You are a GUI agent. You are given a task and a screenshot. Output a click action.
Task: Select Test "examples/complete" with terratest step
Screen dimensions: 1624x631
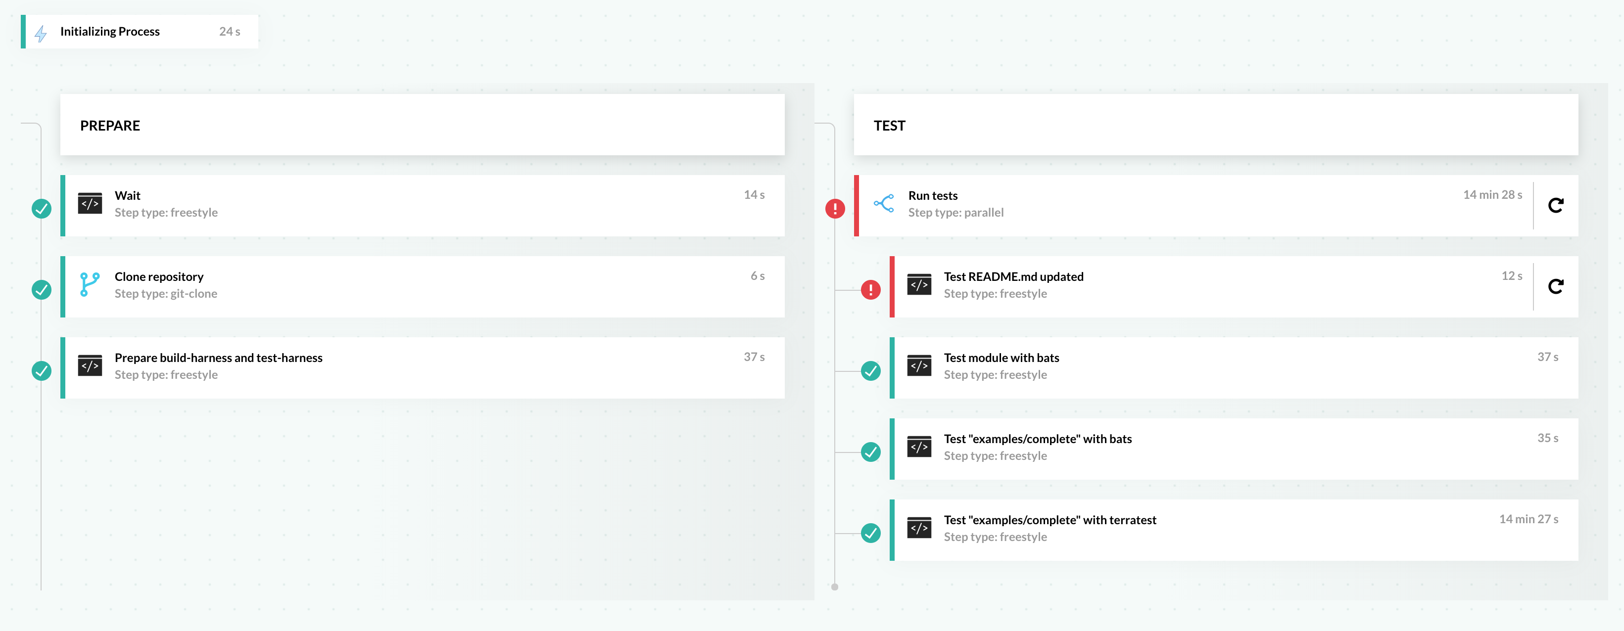1050,520
